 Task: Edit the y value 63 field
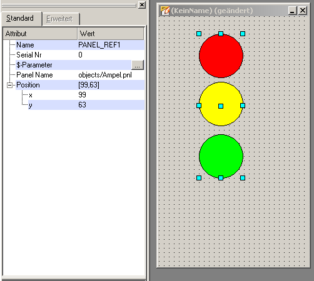click(111, 105)
